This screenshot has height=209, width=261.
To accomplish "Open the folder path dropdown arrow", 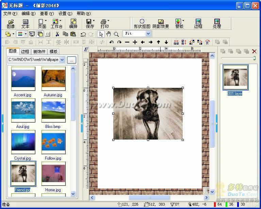I will pos(62,60).
